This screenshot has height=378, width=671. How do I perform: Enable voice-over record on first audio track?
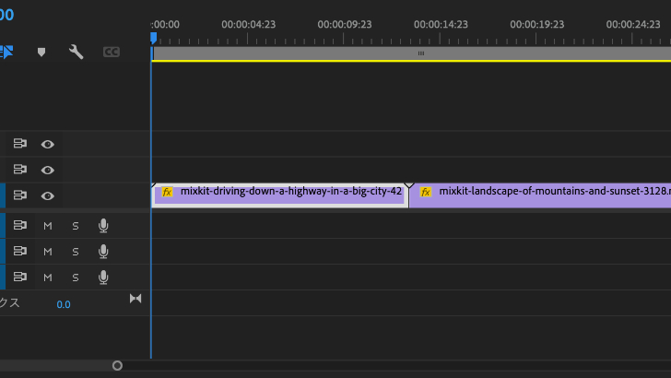coord(103,226)
